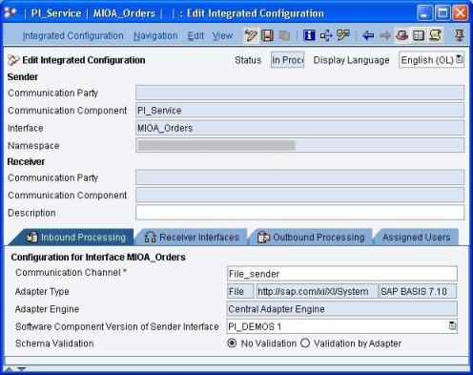The height and width of the screenshot is (375, 473).
Task: Click the Communication Channel File_sender field
Action: (x=342, y=274)
